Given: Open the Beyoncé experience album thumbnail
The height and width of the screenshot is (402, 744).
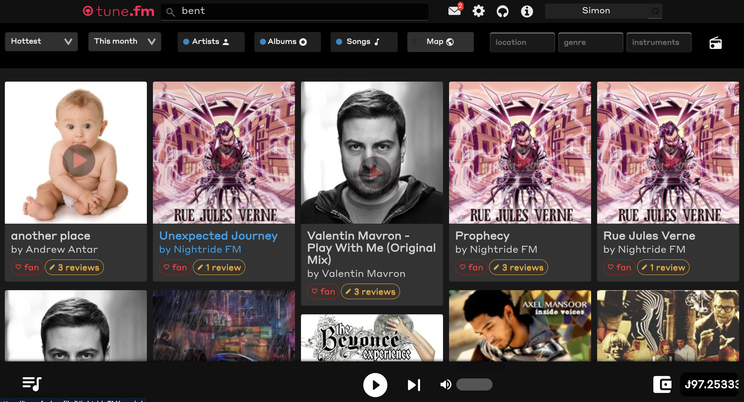Looking at the screenshot, I should pyautogui.click(x=372, y=338).
